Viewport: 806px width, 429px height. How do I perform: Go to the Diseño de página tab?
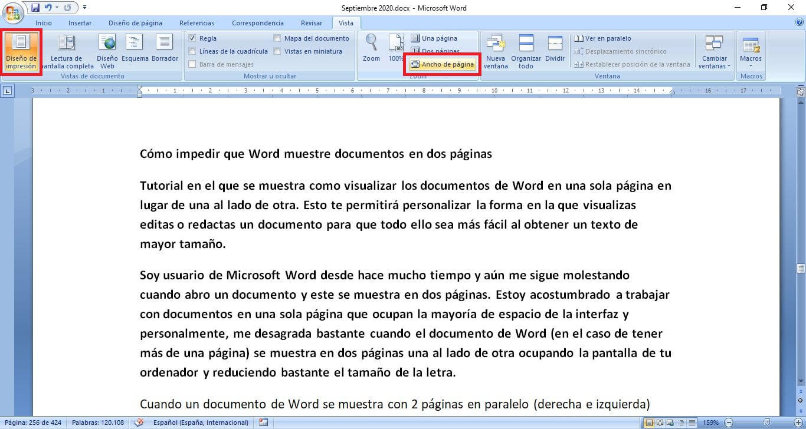point(135,23)
